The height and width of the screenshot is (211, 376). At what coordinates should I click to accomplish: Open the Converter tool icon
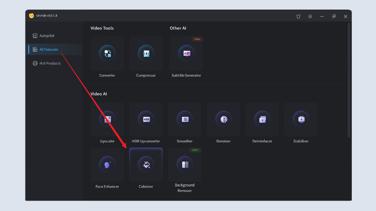click(107, 53)
